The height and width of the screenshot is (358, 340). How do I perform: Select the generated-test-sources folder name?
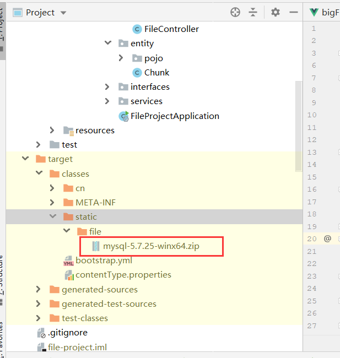pos(109,304)
